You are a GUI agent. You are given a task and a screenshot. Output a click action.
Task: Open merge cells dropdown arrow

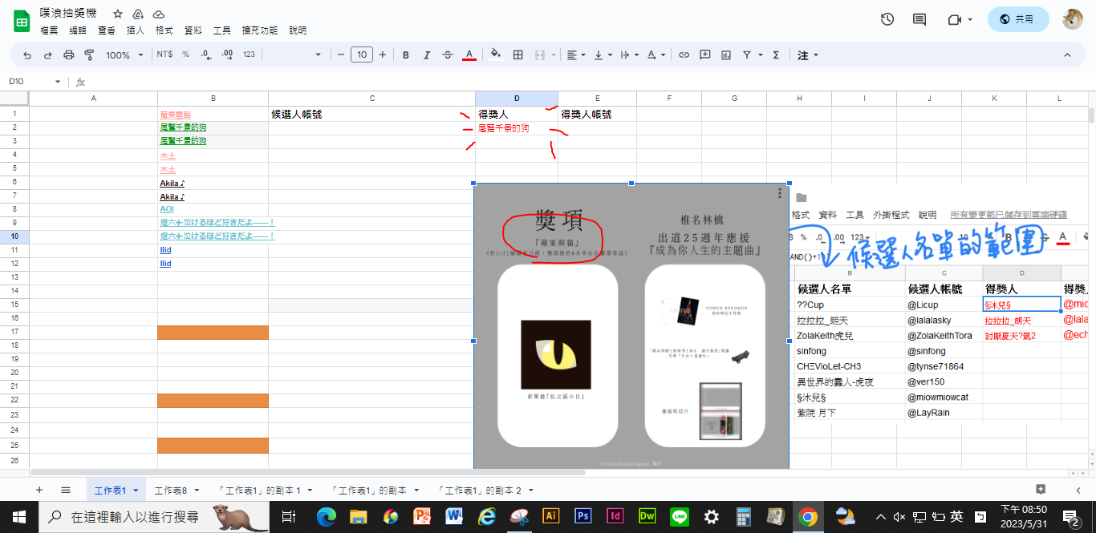[x=553, y=55]
